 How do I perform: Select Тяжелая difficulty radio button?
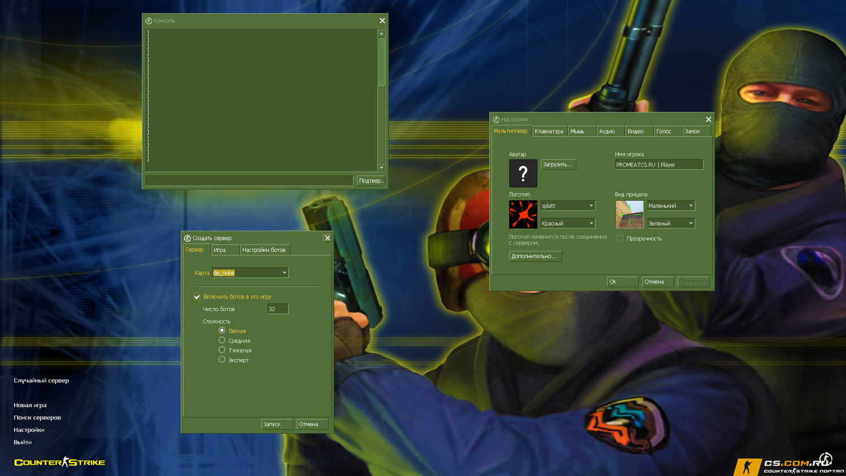point(222,350)
